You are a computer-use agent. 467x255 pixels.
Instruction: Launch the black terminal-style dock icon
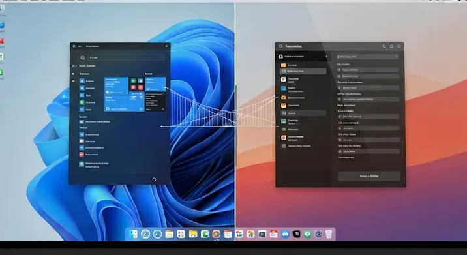tap(296, 234)
